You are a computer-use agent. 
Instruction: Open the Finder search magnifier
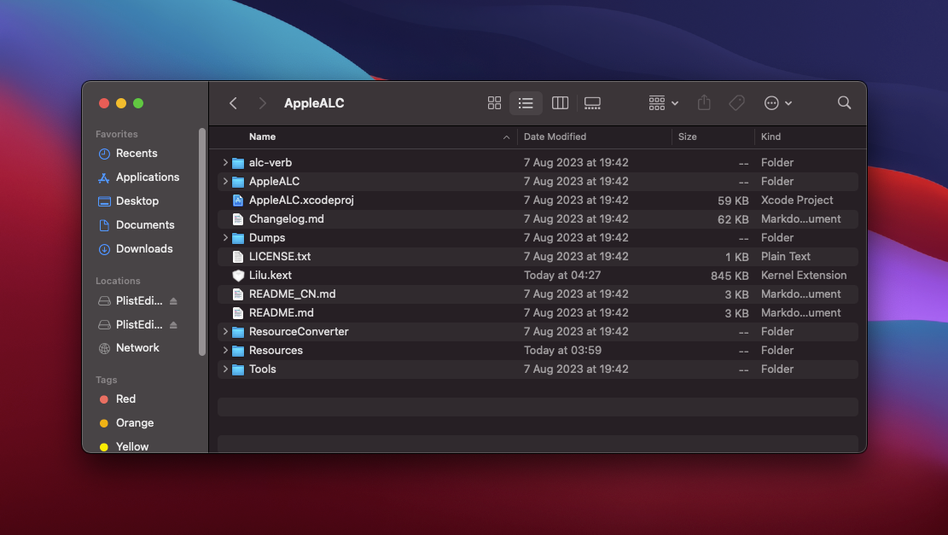click(x=845, y=102)
